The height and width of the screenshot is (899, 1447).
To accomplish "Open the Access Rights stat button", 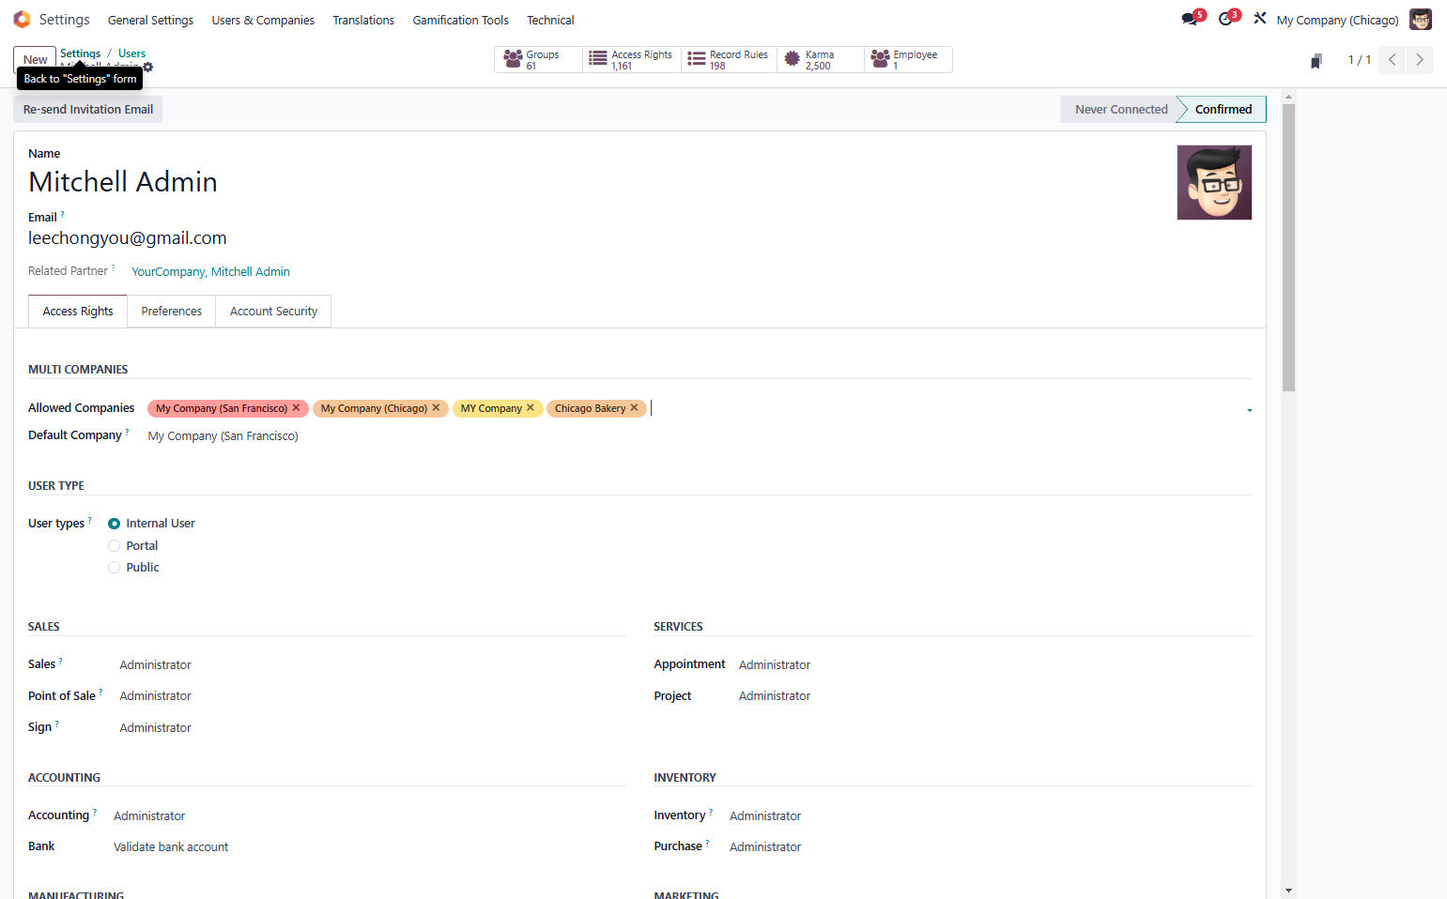I will [632, 60].
